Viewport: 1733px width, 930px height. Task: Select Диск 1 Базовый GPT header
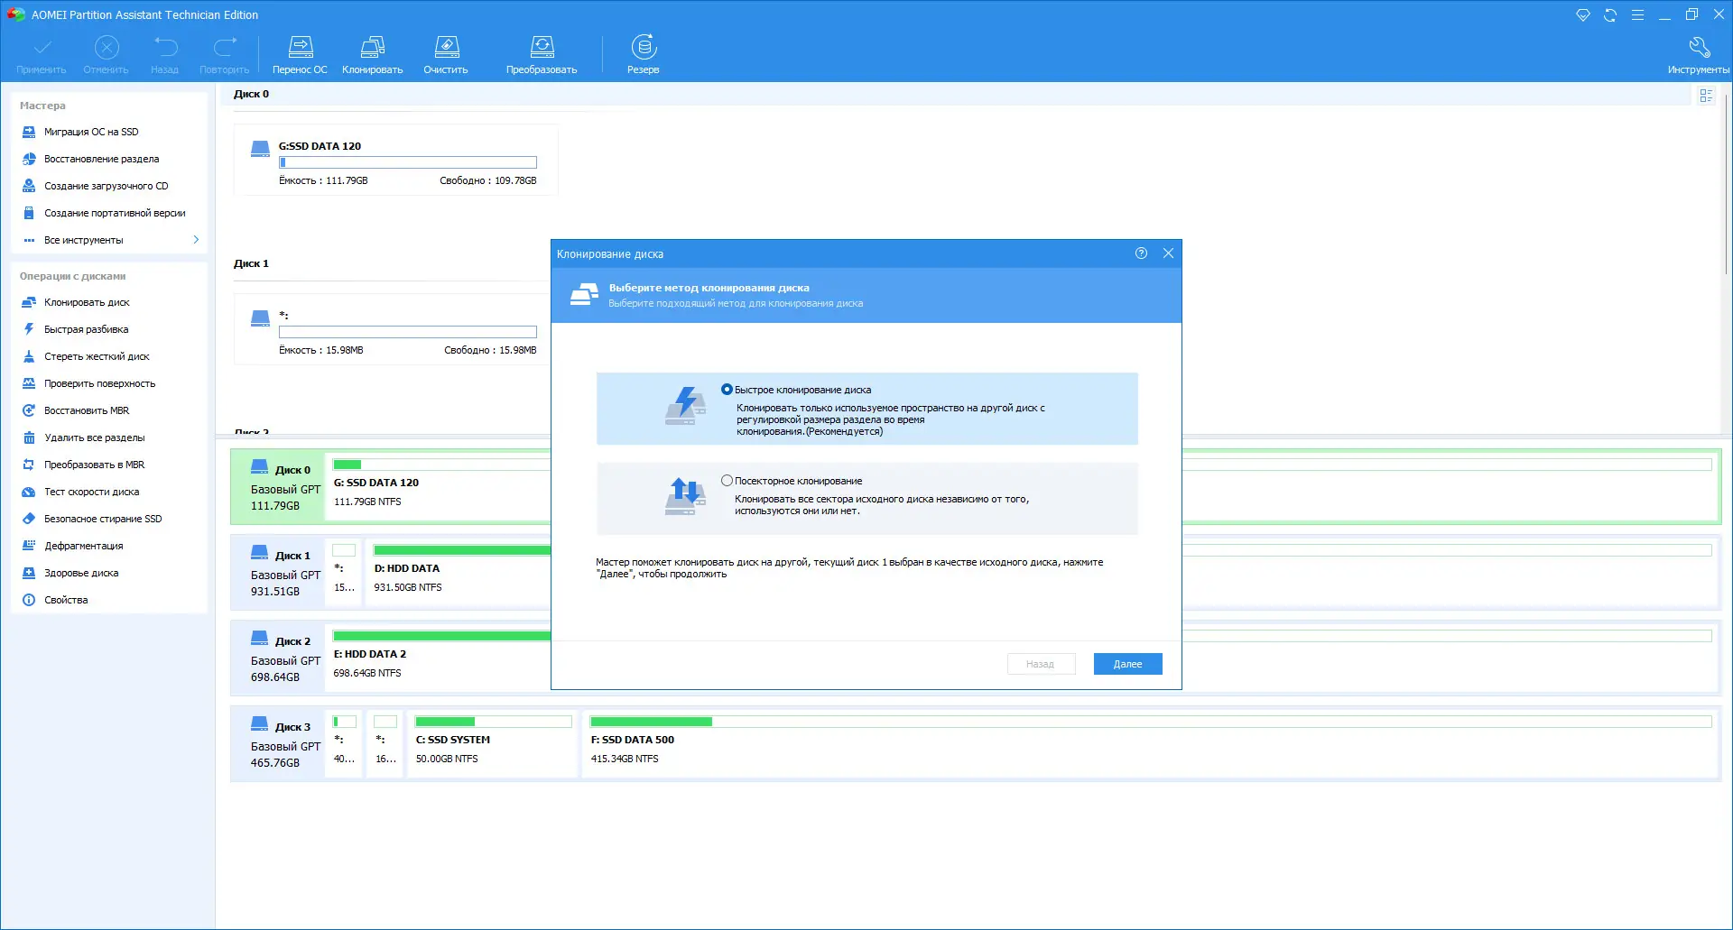click(x=277, y=573)
